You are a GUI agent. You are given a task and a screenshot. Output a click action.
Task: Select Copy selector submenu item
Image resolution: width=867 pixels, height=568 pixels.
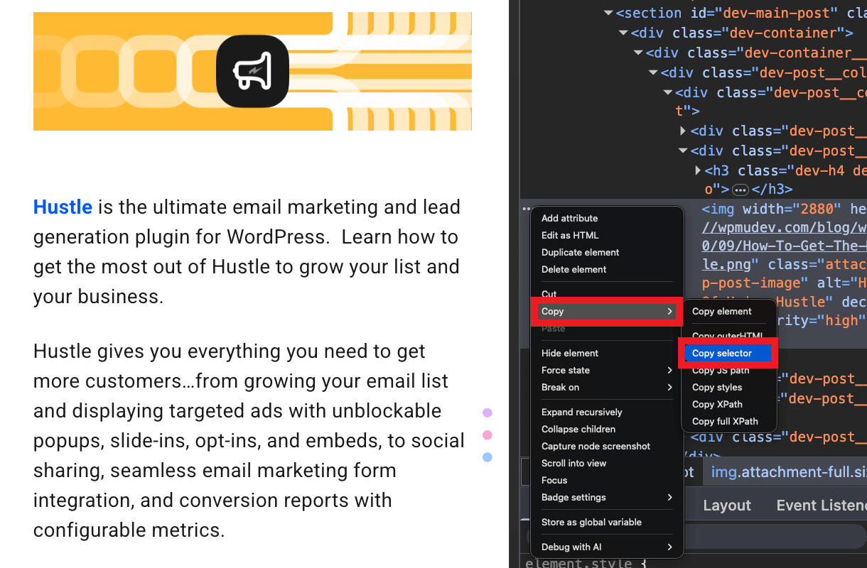(x=727, y=353)
